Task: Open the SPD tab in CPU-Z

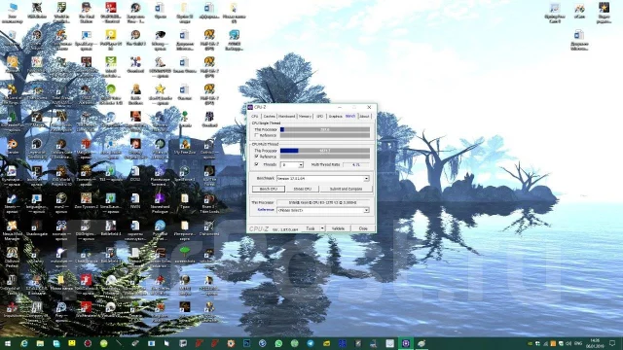Action: 319,117
